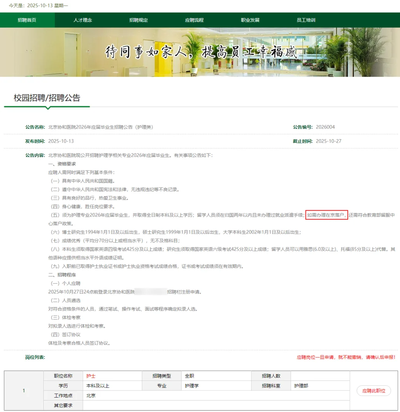This screenshot has width=400, height=412.
Task: Click the 二、招聘程序 section heading
Action: point(62,275)
